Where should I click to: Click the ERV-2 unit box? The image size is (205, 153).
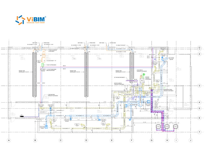tap(142, 81)
